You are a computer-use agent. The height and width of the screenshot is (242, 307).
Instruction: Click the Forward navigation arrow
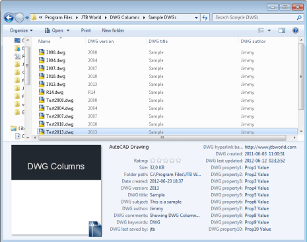coord(19,18)
